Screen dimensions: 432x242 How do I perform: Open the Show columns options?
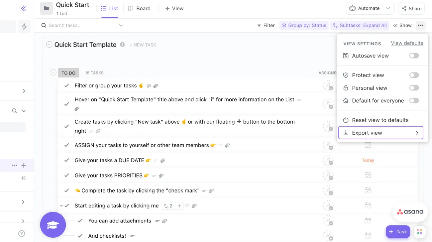[402, 25]
